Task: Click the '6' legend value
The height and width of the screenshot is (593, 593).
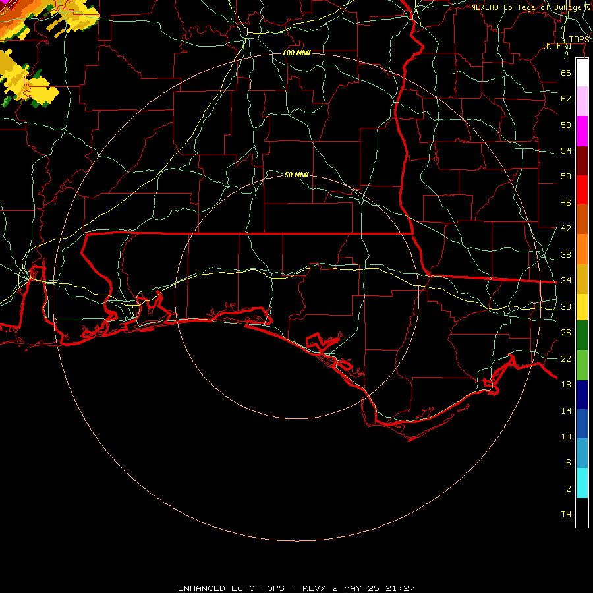Action: (569, 463)
